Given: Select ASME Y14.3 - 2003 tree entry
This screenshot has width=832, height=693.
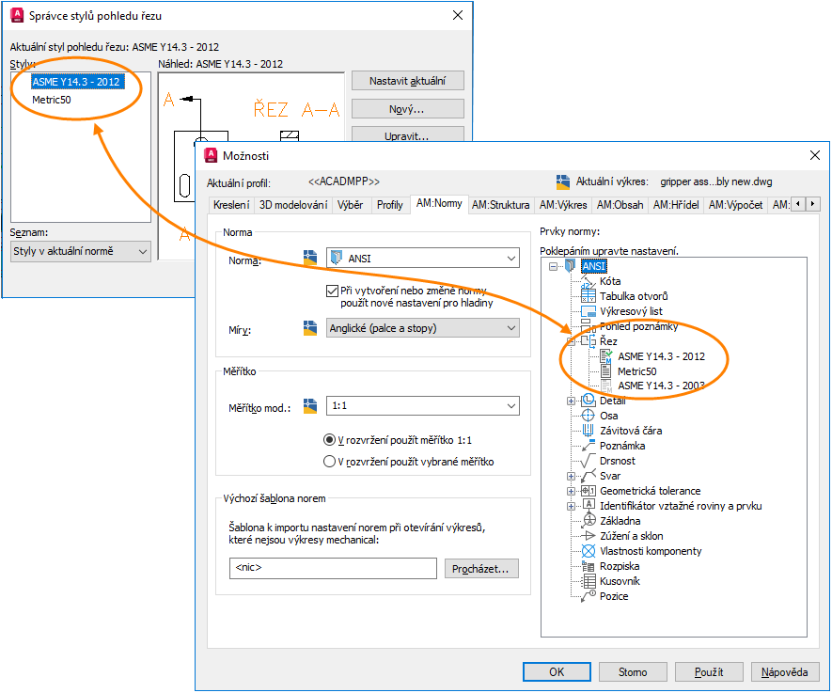Looking at the screenshot, I should click(x=661, y=386).
